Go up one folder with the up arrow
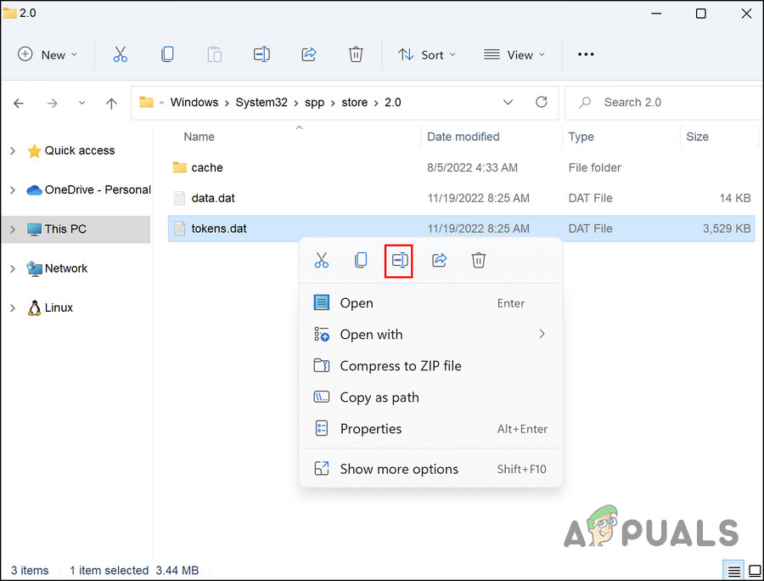This screenshot has width=764, height=581. point(111,103)
